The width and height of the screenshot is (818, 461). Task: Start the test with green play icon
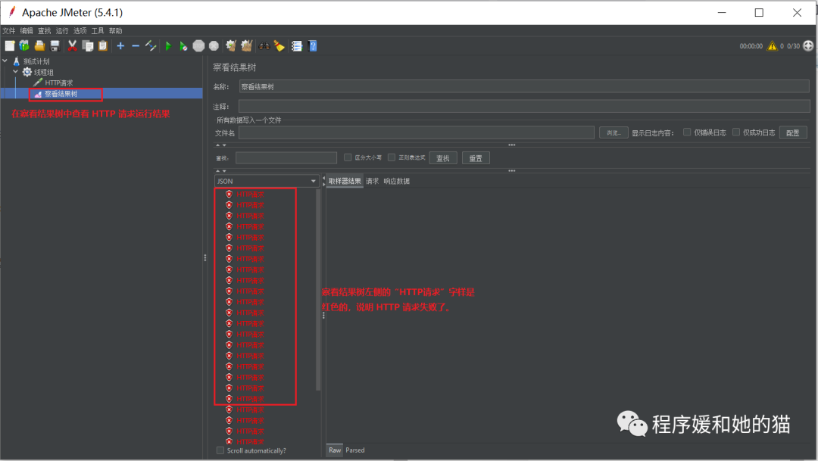[x=168, y=46]
